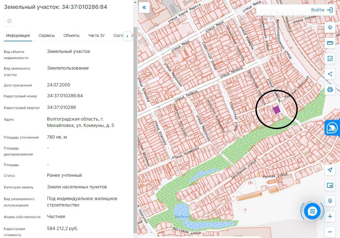Go to my location on the map
The image size is (340, 238).
[330, 170]
